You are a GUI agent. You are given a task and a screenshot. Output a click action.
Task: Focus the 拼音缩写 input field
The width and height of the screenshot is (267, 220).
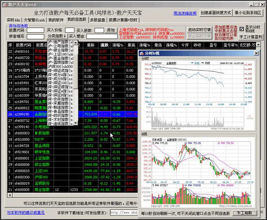35,36
